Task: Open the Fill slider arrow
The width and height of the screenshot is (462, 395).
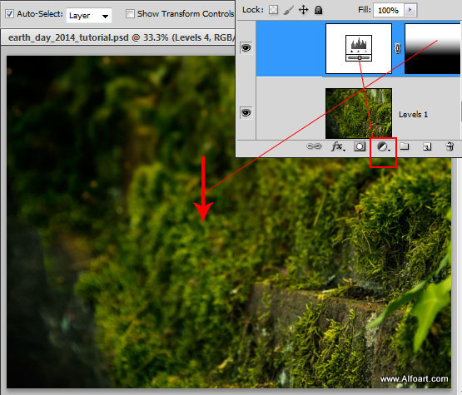Action: [x=410, y=10]
